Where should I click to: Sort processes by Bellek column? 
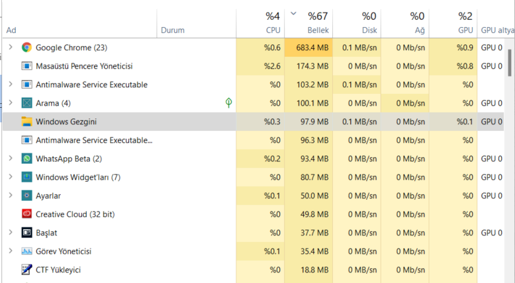tap(318, 30)
